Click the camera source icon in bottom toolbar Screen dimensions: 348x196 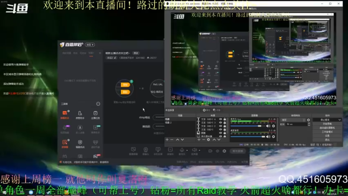coord(146,151)
